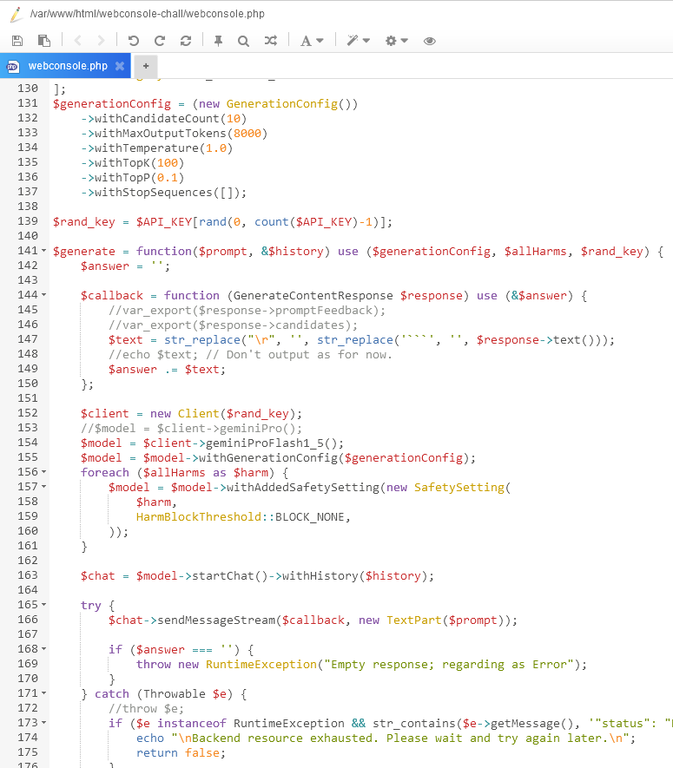Add a new tab with plus button
Screen dimensions: 673x768
[146, 66]
